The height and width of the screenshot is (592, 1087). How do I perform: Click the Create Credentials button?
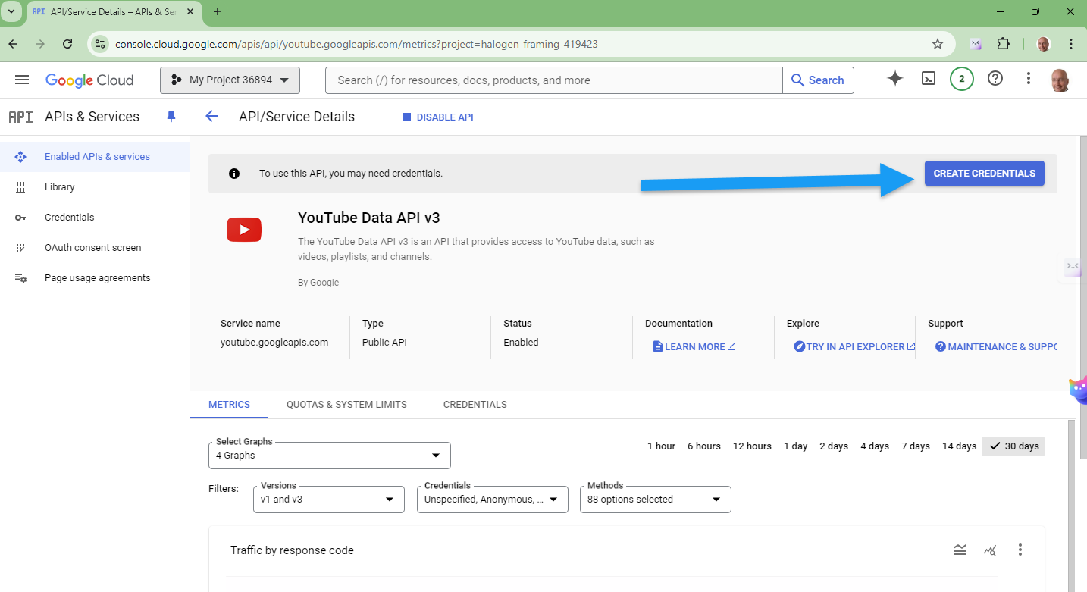coord(984,174)
